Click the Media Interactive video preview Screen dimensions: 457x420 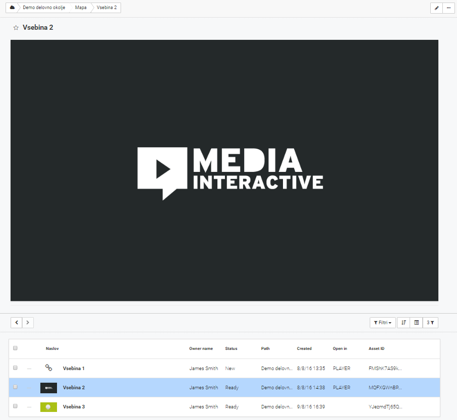coord(224,170)
